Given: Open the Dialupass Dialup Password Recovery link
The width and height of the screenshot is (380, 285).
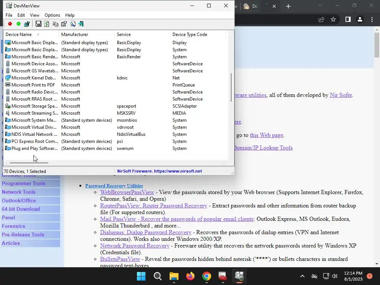Looking at the screenshot, I should [146, 232].
